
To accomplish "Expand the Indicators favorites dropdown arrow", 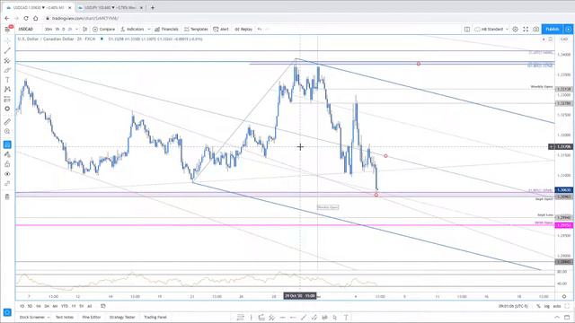I will pyautogui.click(x=149, y=29).
